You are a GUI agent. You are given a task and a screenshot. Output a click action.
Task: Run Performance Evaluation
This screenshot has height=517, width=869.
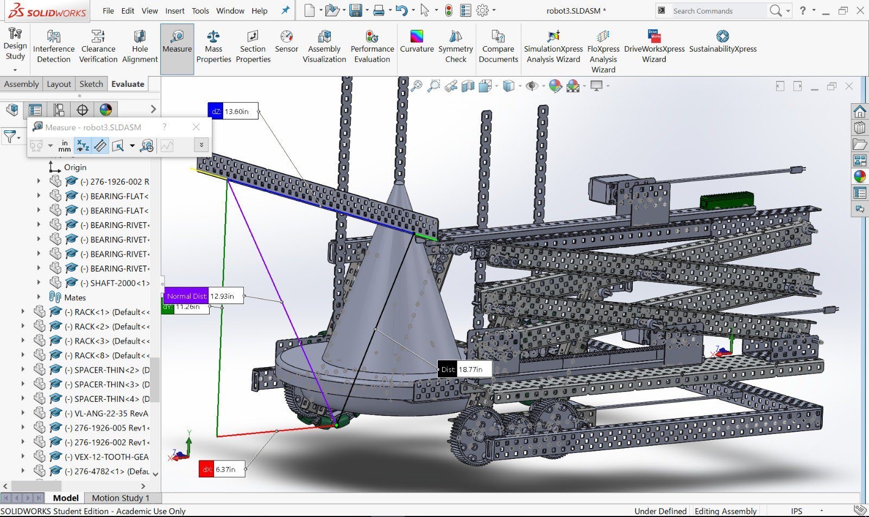pos(372,47)
